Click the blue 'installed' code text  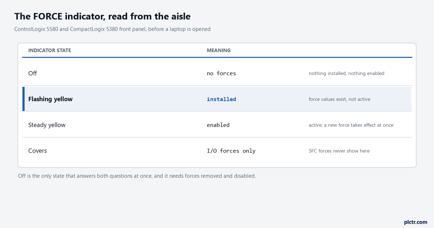coord(221,99)
